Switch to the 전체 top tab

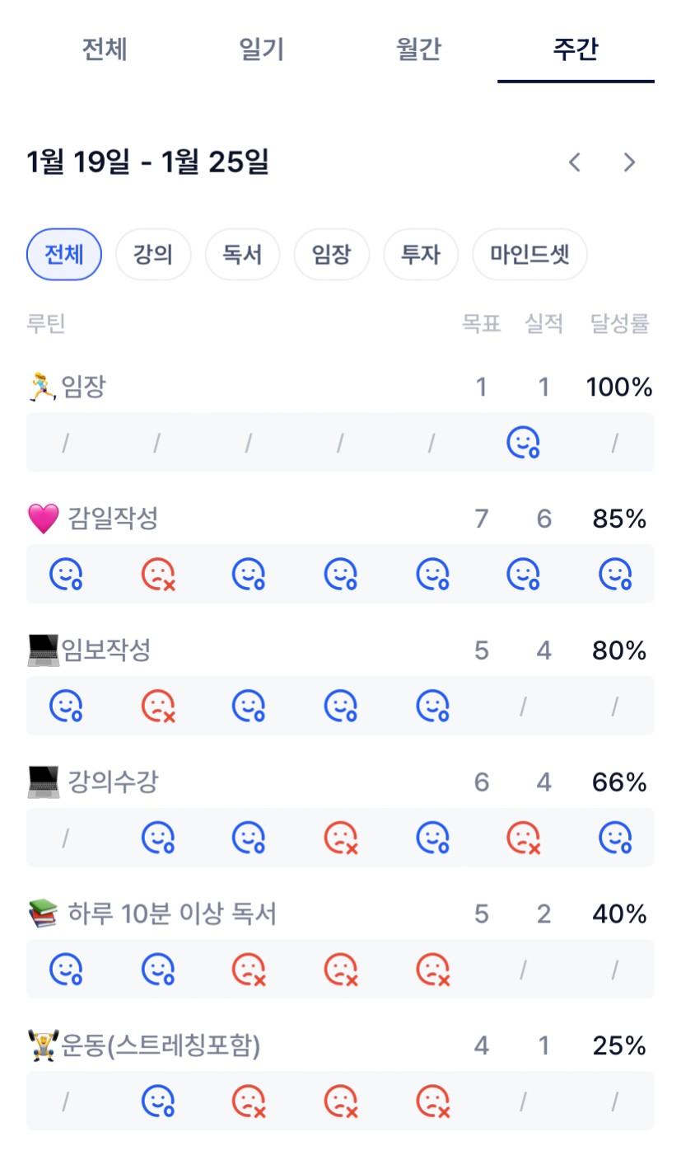105,49
